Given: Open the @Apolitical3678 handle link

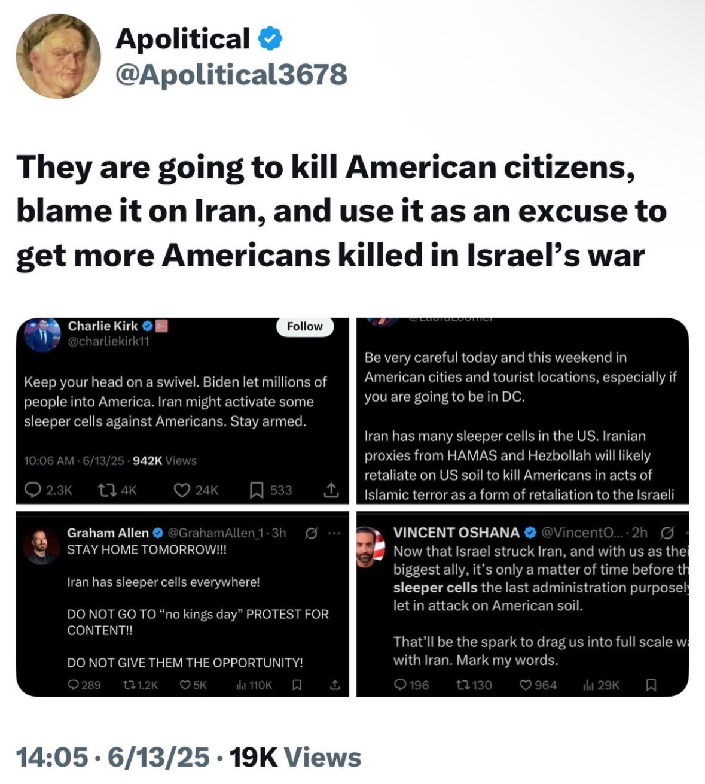Looking at the screenshot, I should 231,75.
